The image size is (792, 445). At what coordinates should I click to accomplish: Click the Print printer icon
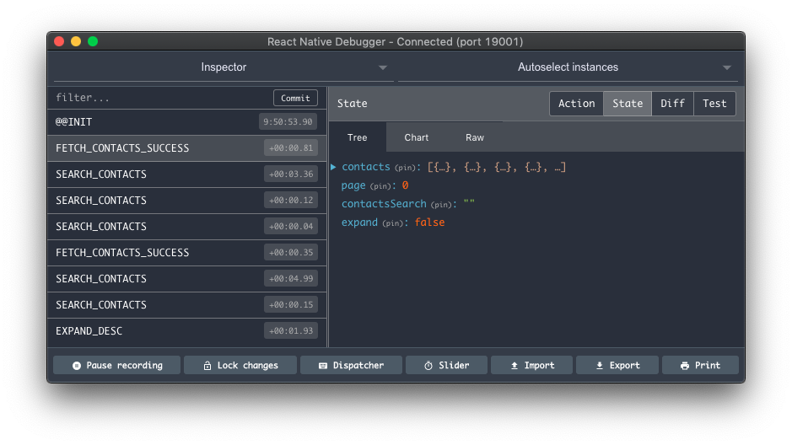tap(685, 366)
